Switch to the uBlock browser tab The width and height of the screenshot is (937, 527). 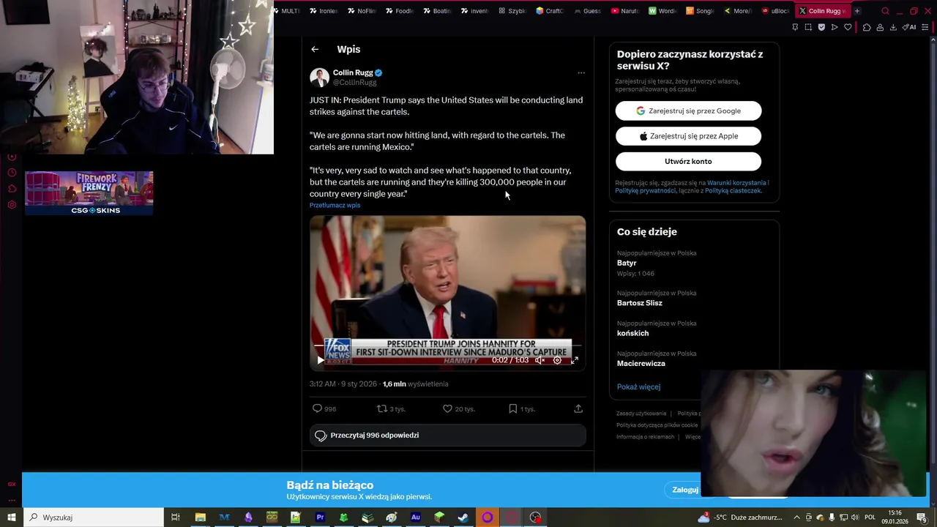tap(775, 11)
